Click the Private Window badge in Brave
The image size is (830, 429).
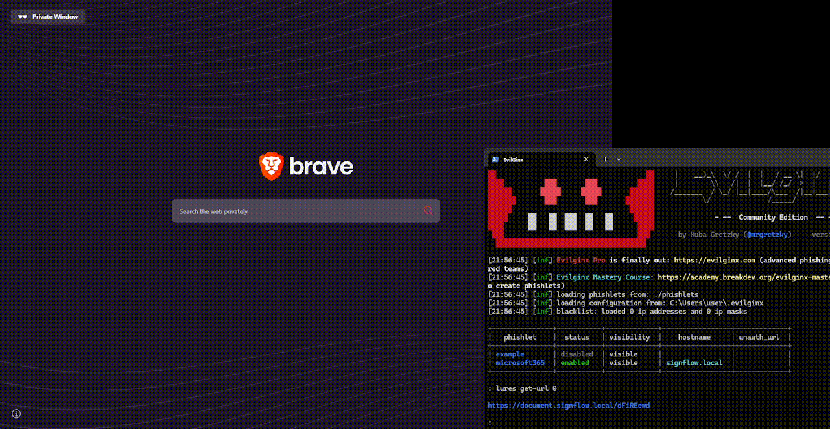pyautogui.click(x=47, y=17)
